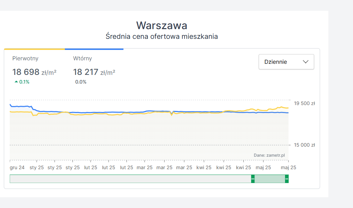Screen dimensions: 353x208
Task: Click the gray unselected range track
Action: [130, 179]
